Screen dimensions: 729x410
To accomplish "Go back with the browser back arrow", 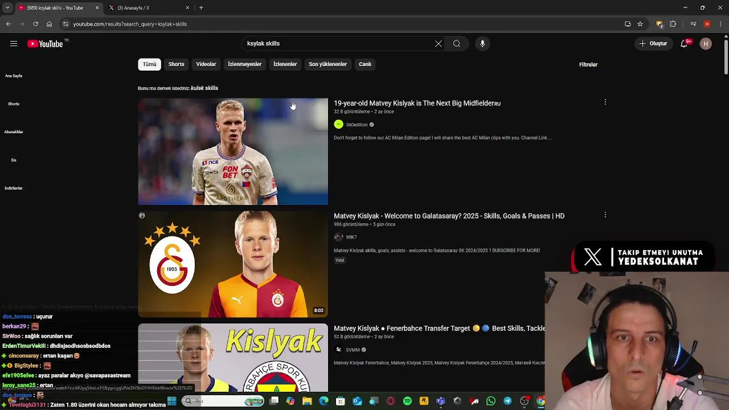I will [8, 24].
